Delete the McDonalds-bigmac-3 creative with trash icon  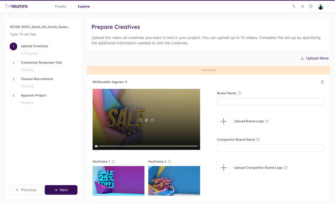coord(322,82)
